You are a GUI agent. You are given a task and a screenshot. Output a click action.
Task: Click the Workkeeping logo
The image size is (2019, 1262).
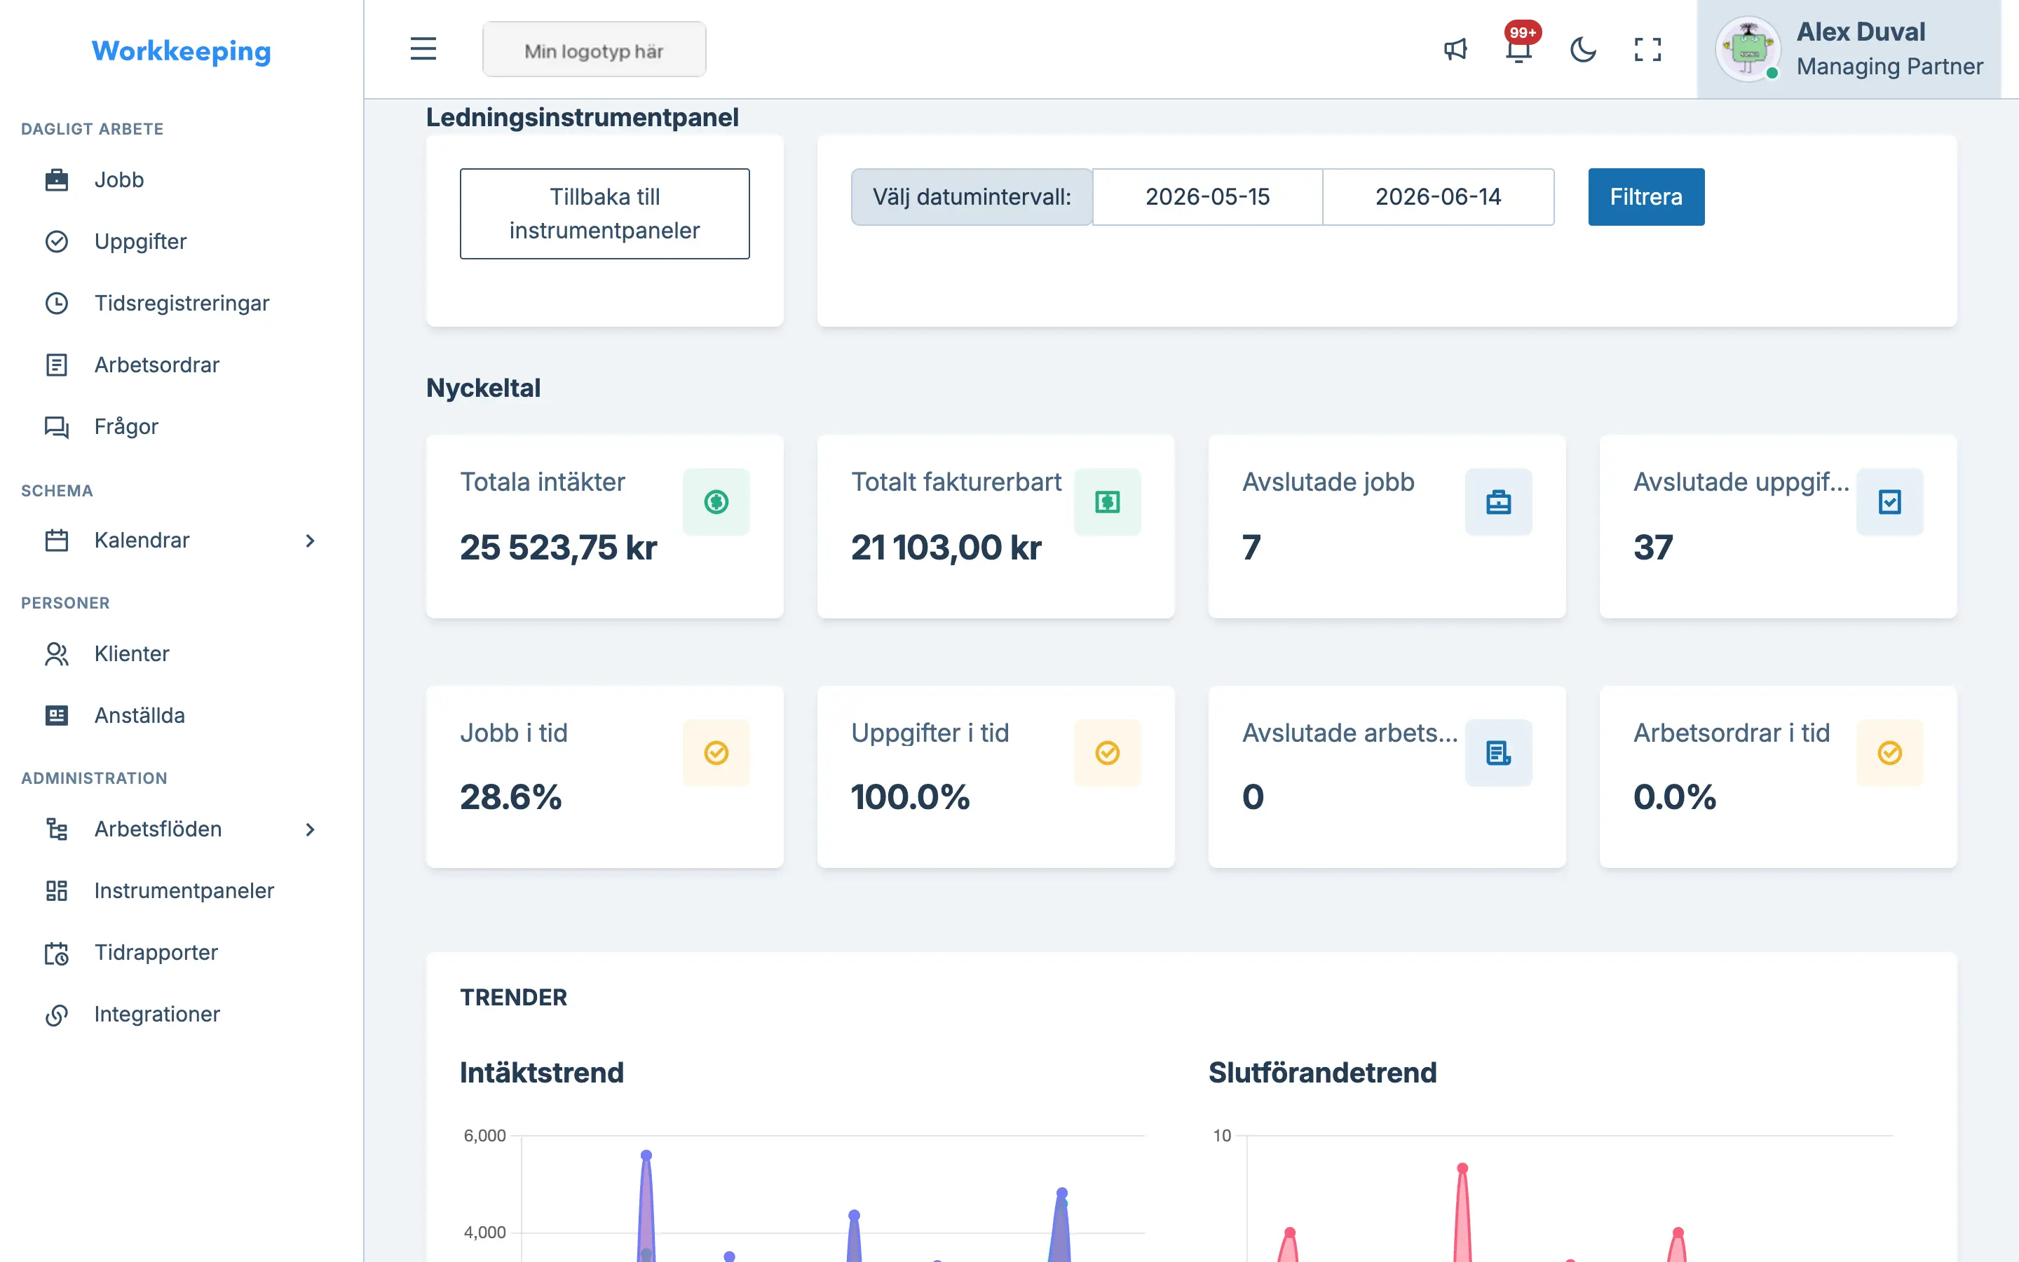click(x=181, y=51)
